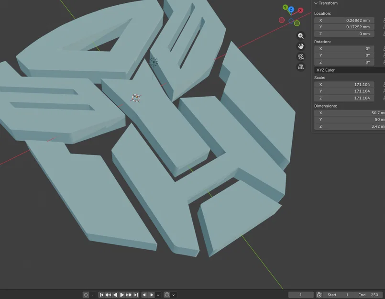
Task: Click the Scale Y field 171.104
Action: click(344, 91)
